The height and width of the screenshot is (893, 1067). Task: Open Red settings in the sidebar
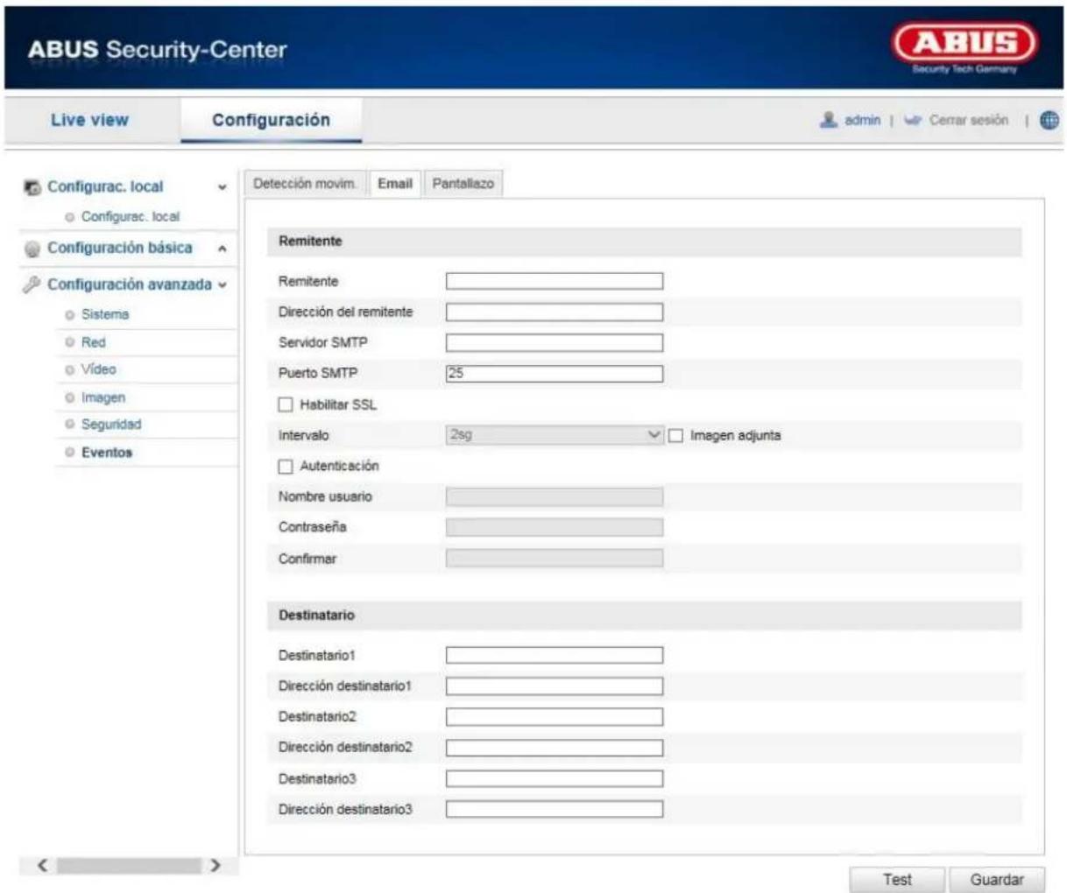click(x=93, y=342)
